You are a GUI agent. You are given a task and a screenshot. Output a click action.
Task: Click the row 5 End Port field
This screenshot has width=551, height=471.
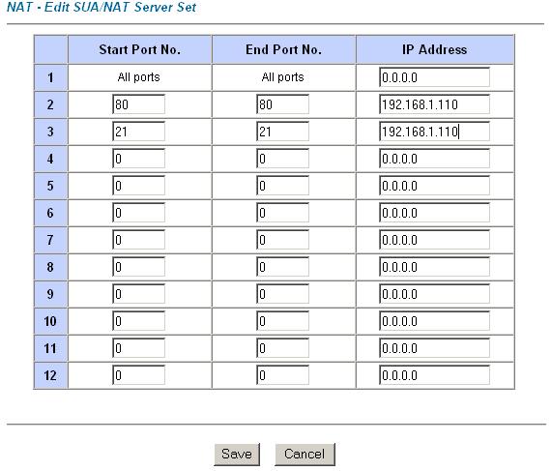click(x=282, y=186)
